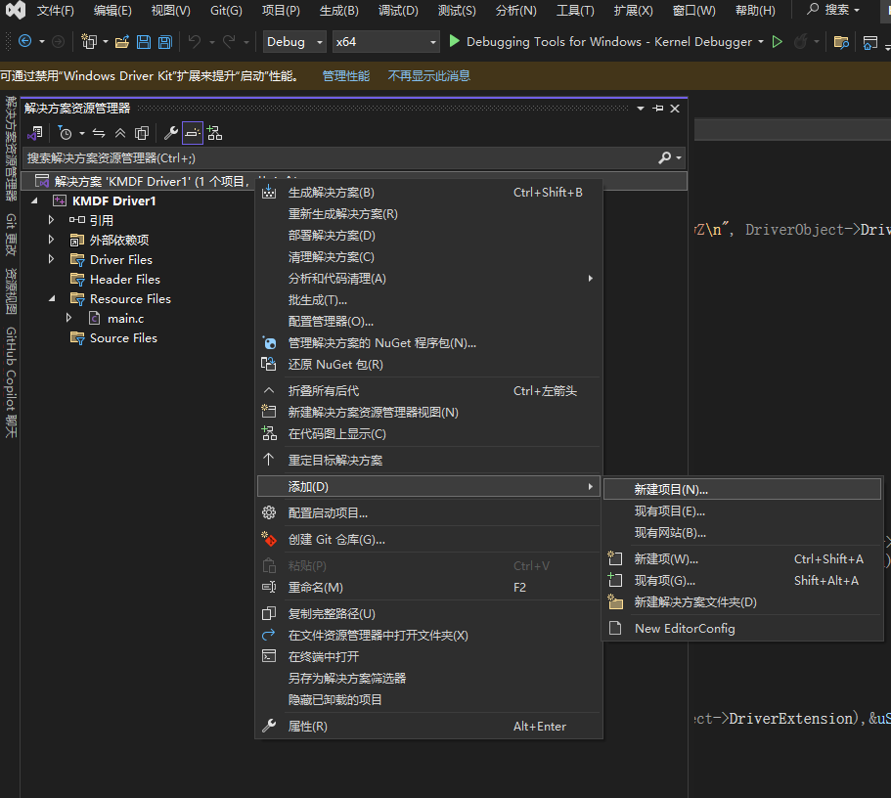
Task: Open the 文件(F) menu
Action: tap(56, 10)
